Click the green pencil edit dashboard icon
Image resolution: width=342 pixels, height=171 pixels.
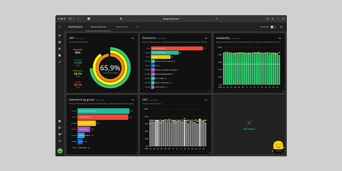[281, 27]
